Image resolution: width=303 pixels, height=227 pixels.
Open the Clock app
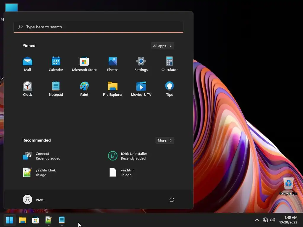(28, 89)
